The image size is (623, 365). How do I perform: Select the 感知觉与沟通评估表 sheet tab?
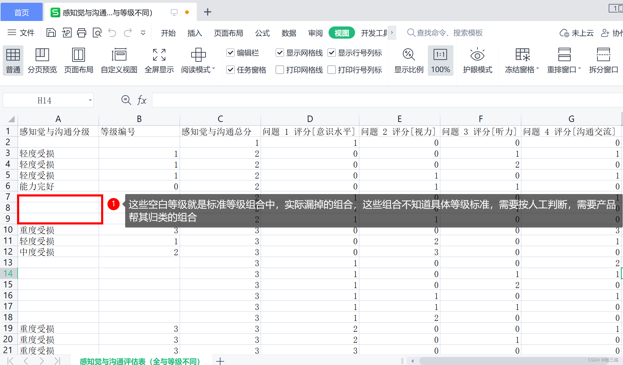click(140, 361)
